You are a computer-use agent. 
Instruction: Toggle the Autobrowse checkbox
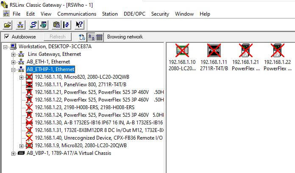click(x=7, y=36)
